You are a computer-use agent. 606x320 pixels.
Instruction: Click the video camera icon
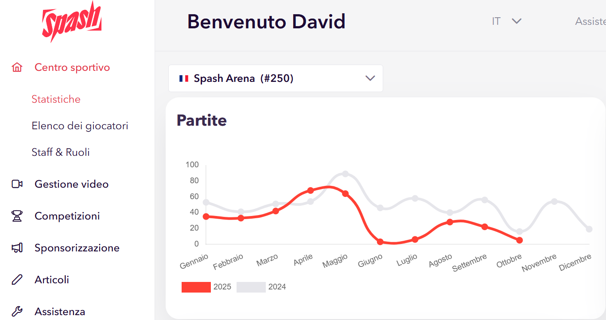[x=17, y=184]
